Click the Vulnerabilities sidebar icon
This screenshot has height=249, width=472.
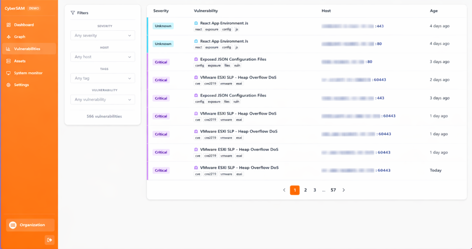tap(8, 49)
